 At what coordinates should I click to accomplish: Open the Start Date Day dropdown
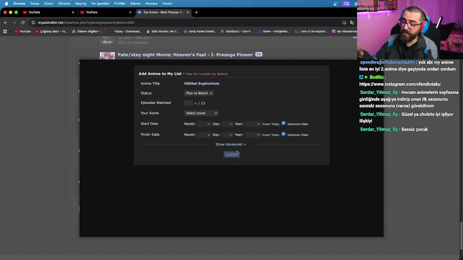[228, 124]
